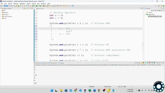Remove launch with console X icon
165x93 pixels.
[x=137, y=63]
